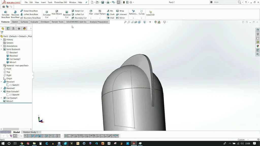Click the Swept Cut tool

pos(77,11)
